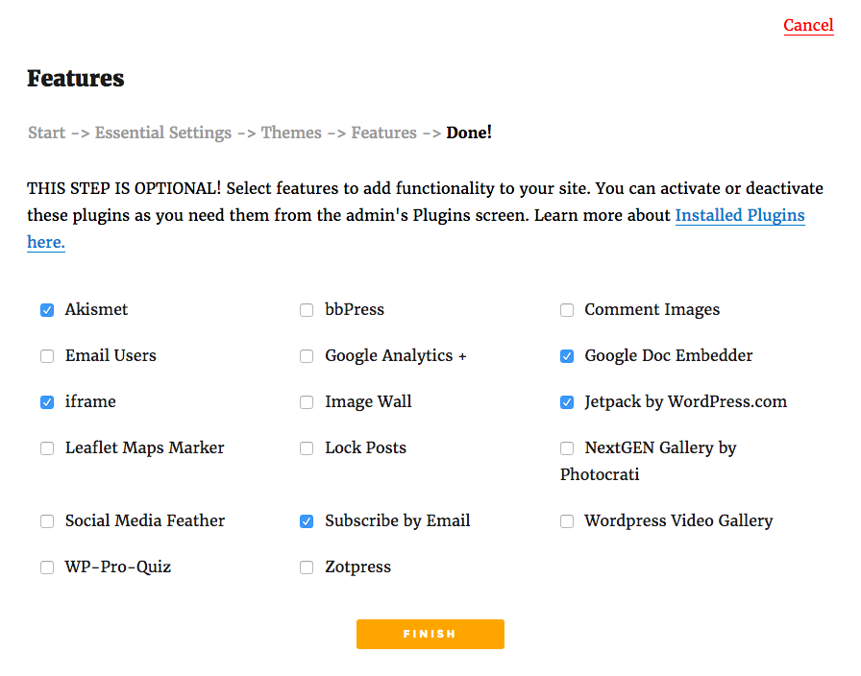Click the Akismet label text
This screenshot has width=861, height=676.
pyautogui.click(x=96, y=309)
